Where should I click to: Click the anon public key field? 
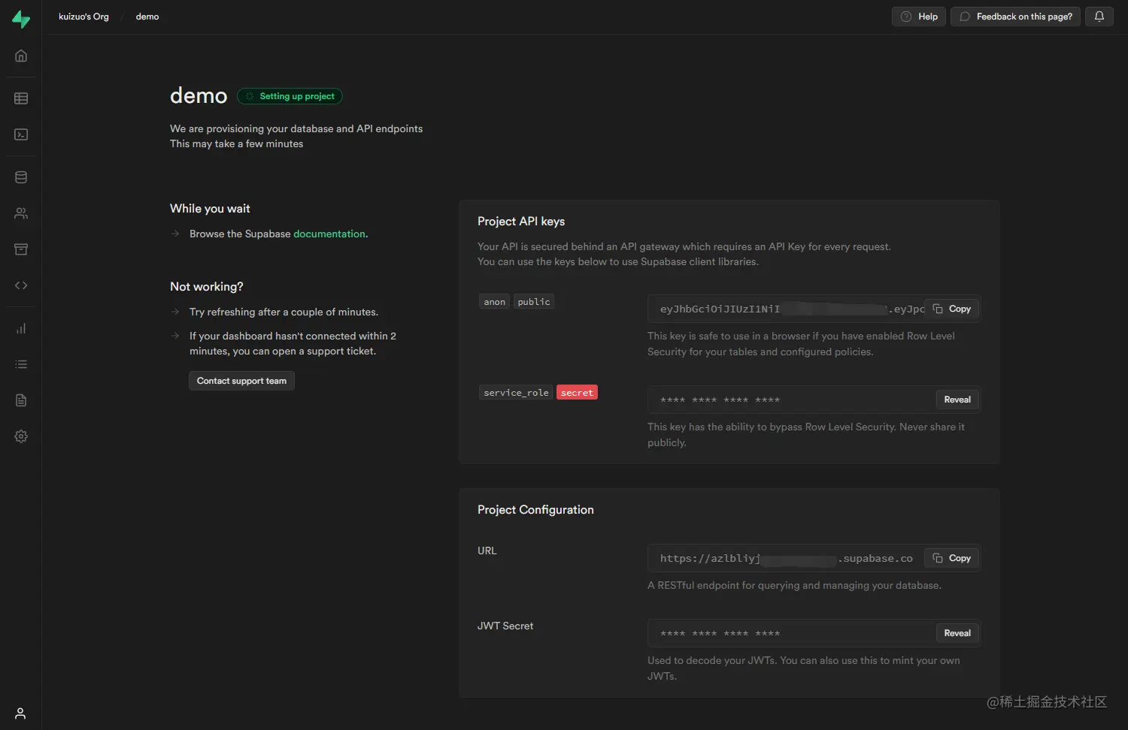[x=814, y=309]
